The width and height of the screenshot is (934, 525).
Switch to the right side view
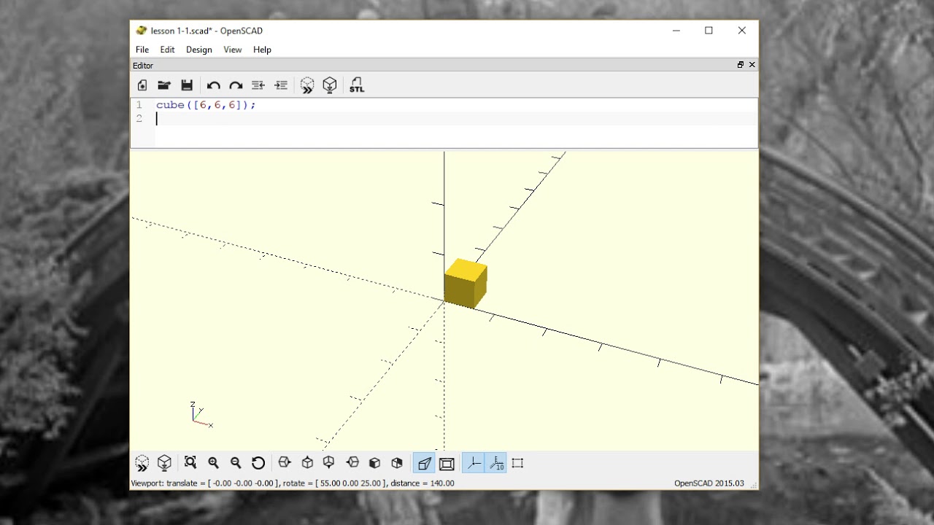(x=285, y=462)
